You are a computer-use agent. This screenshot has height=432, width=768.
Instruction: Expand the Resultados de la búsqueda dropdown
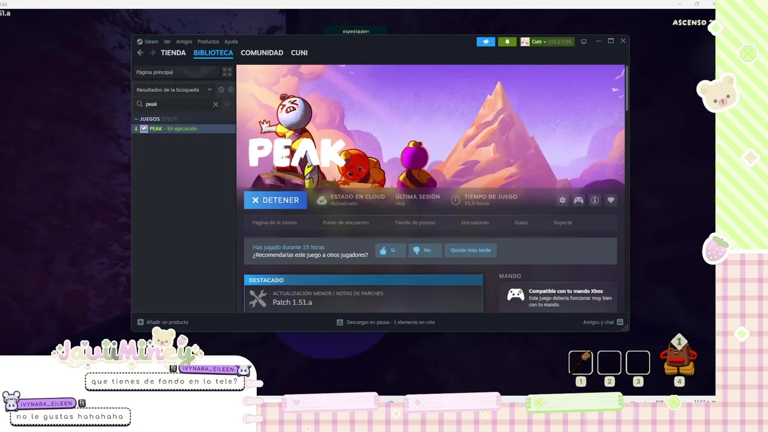coord(175,90)
